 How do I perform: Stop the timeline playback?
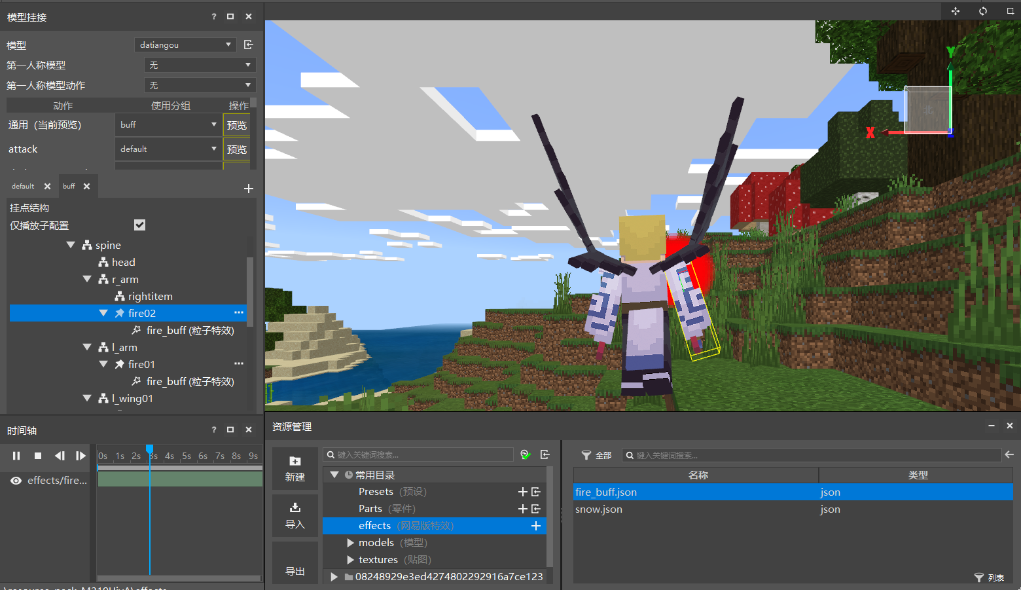(38, 456)
